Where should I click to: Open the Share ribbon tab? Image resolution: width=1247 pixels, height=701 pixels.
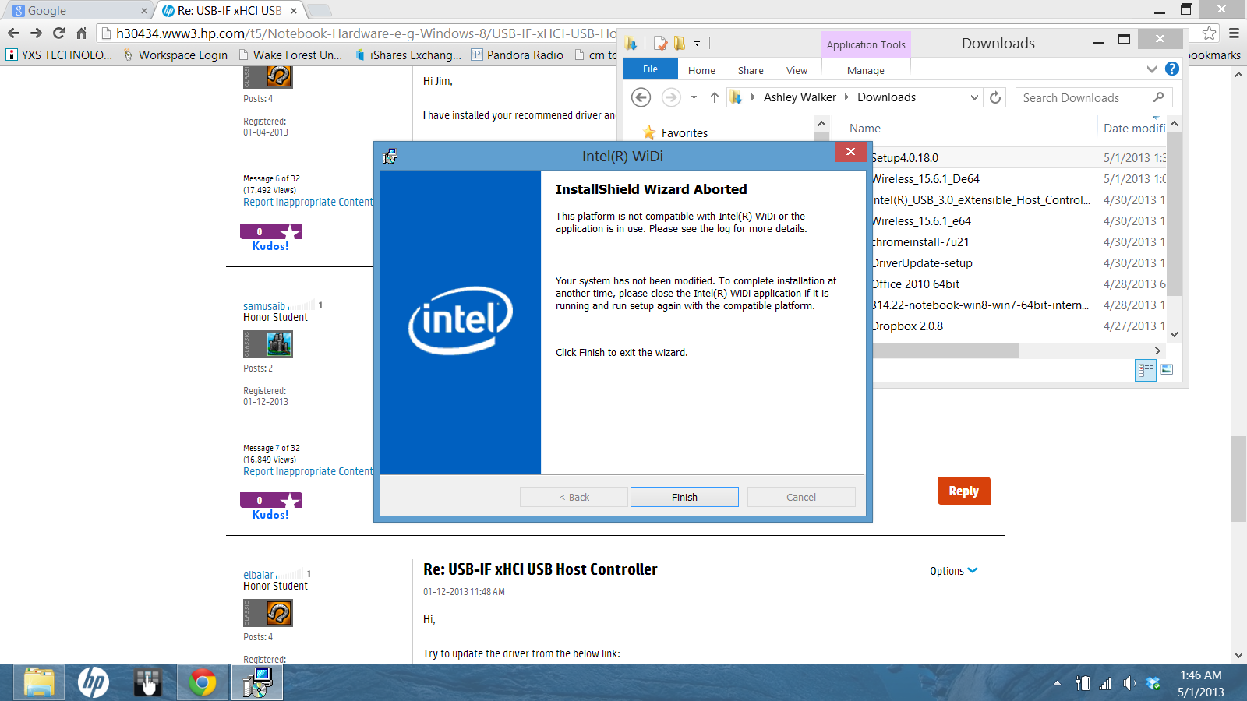pos(751,70)
